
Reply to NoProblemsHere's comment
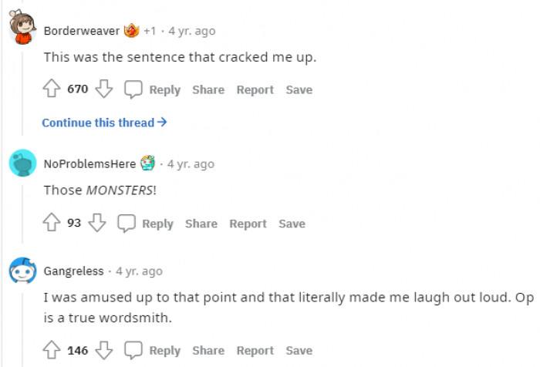[x=146, y=224]
